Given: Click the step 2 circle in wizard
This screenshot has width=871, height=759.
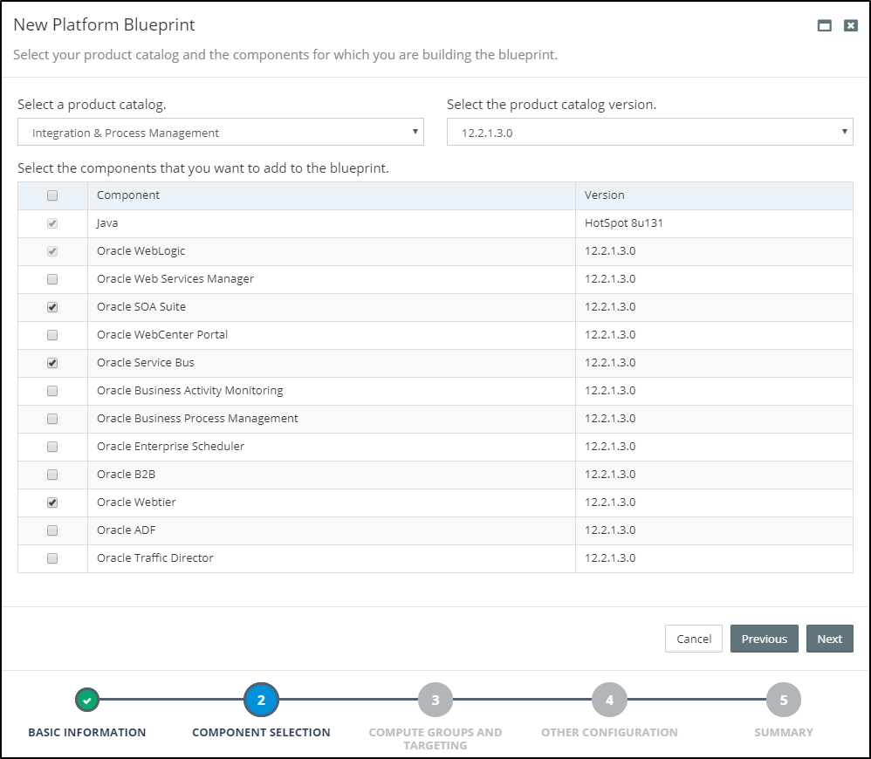Looking at the screenshot, I should (260, 700).
